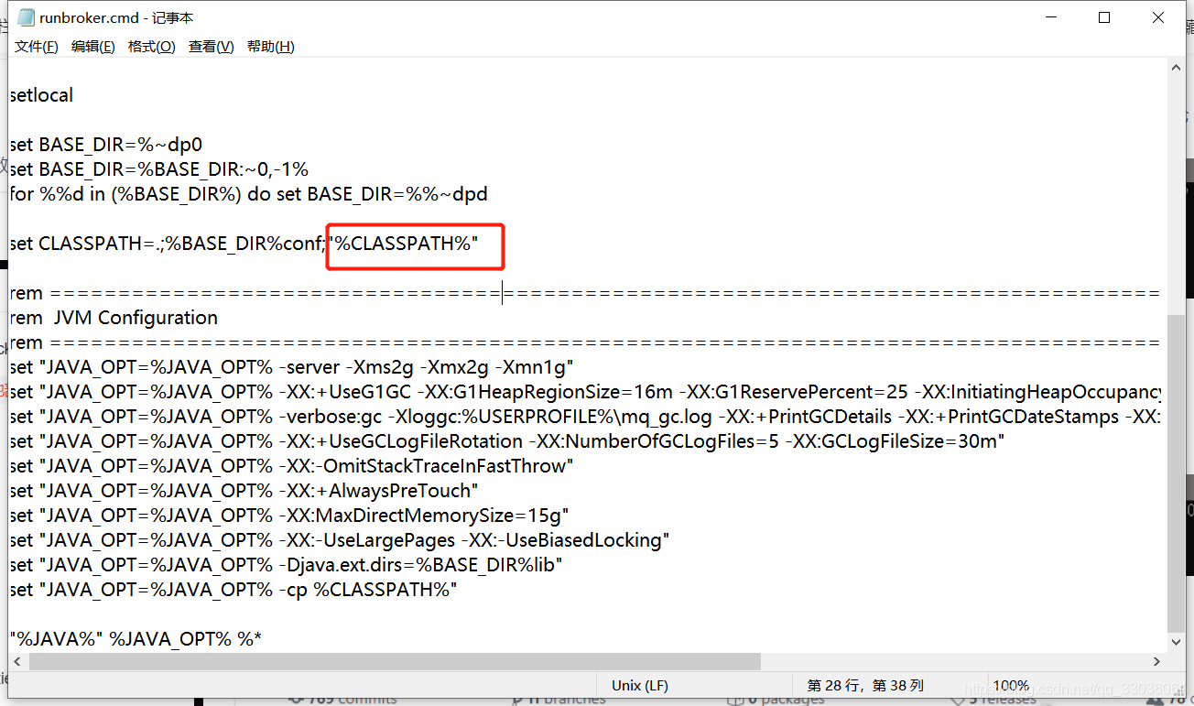Click the "第 28 行，第 38 列" position indicator
The height and width of the screenshot is (706, 1194).
[867, 684]
